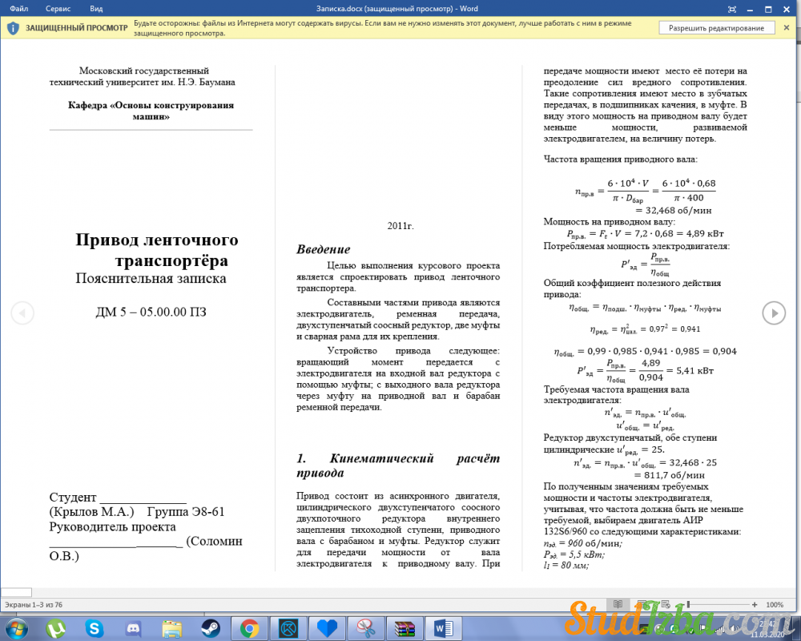Viewport: 801px width, 641px height.
Task: Click the Потребляемая мощность электродвигателя line
Action: (x=637, y=246)
